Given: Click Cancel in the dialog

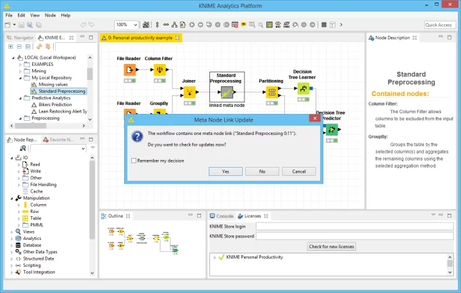Looking at the screenshot, I should click(299, 171).
